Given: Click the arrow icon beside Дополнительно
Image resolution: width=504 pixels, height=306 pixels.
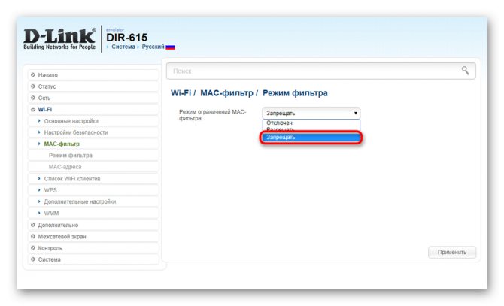Looking at the screenshot, I should (x=33, y=225).
